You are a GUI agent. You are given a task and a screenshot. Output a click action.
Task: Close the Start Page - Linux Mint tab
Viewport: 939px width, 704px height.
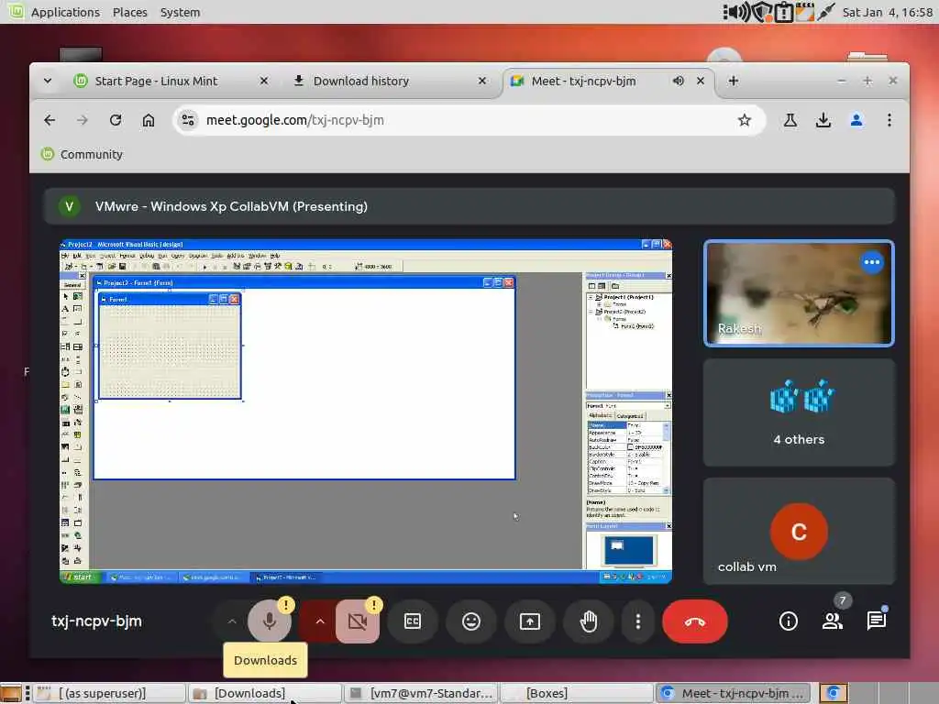click(x=263, y=81)
